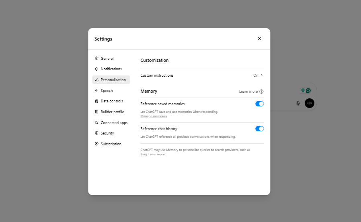This screenshot has height=222, width=361.
Task: Click the Notifications bell icon
Action: pyautogui.click(x=96, y=69)
